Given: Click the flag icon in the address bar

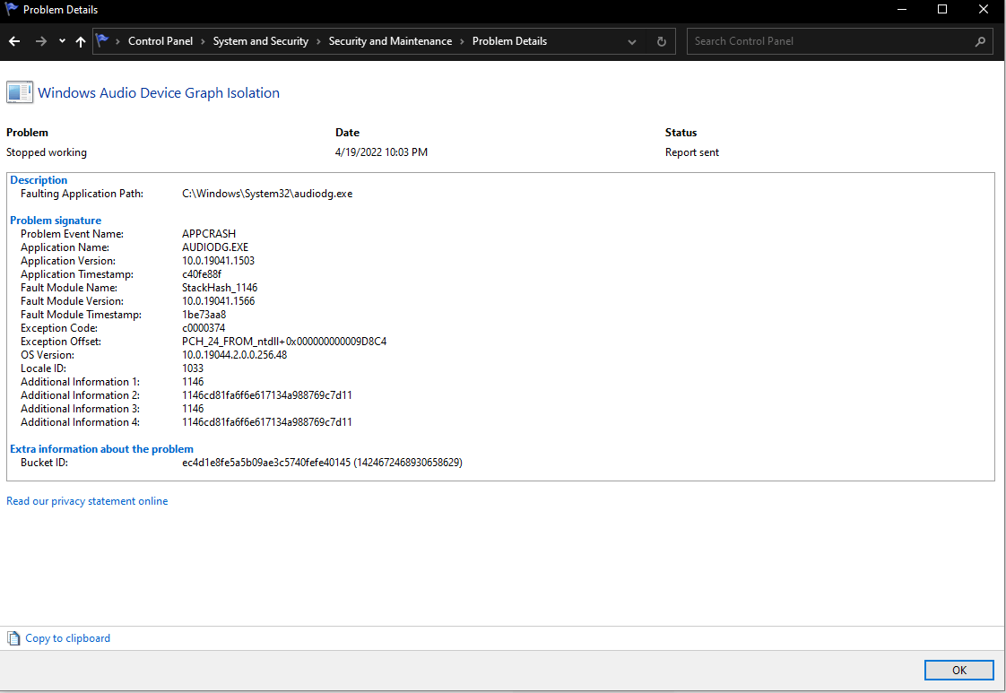Looking at the screenshot, I should (102, 40).
